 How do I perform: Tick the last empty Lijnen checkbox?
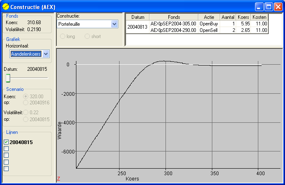[6, 168]
